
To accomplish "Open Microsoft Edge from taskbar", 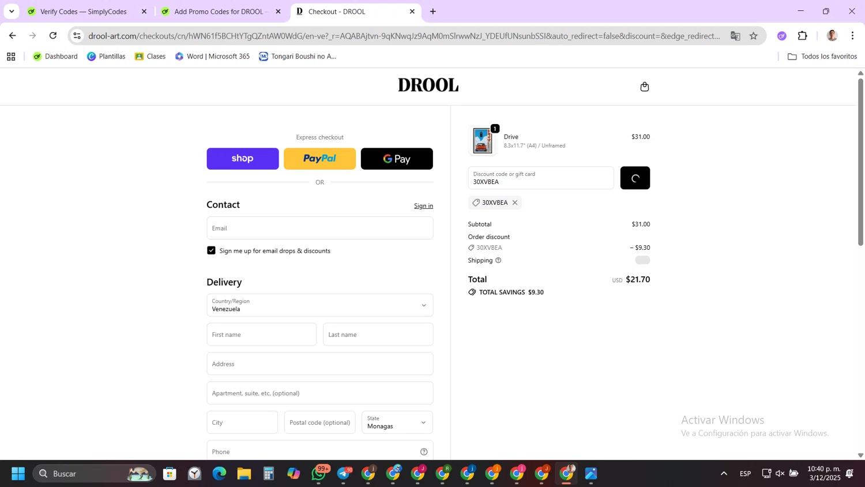I will tap(219, 474).
